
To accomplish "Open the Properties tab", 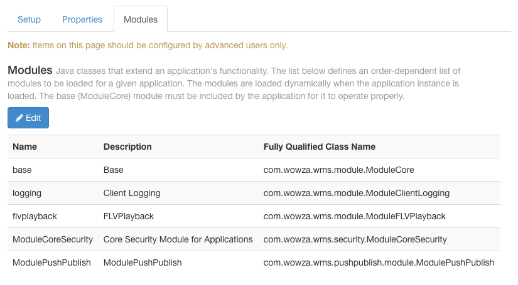I will (82, 19).
